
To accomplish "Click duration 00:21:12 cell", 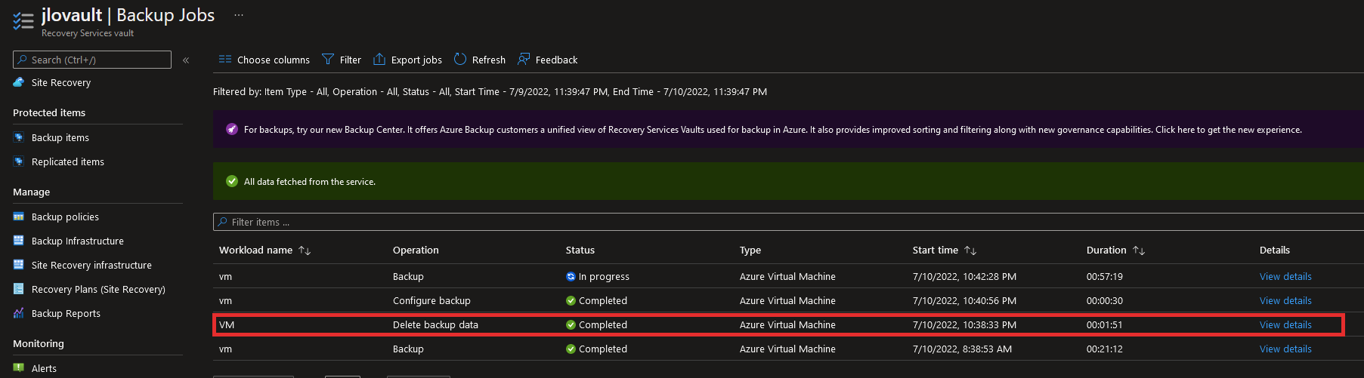I will [x=1105, y=349].
